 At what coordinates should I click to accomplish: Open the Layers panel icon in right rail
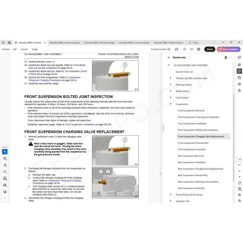(x=239, y=84)
